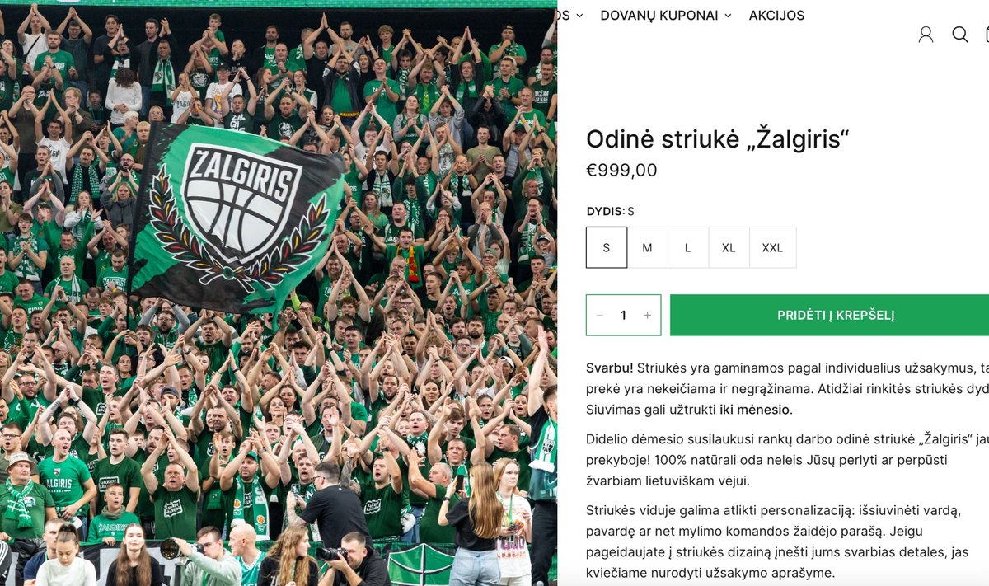Click the Pridėti į krepšelį button

829,315
